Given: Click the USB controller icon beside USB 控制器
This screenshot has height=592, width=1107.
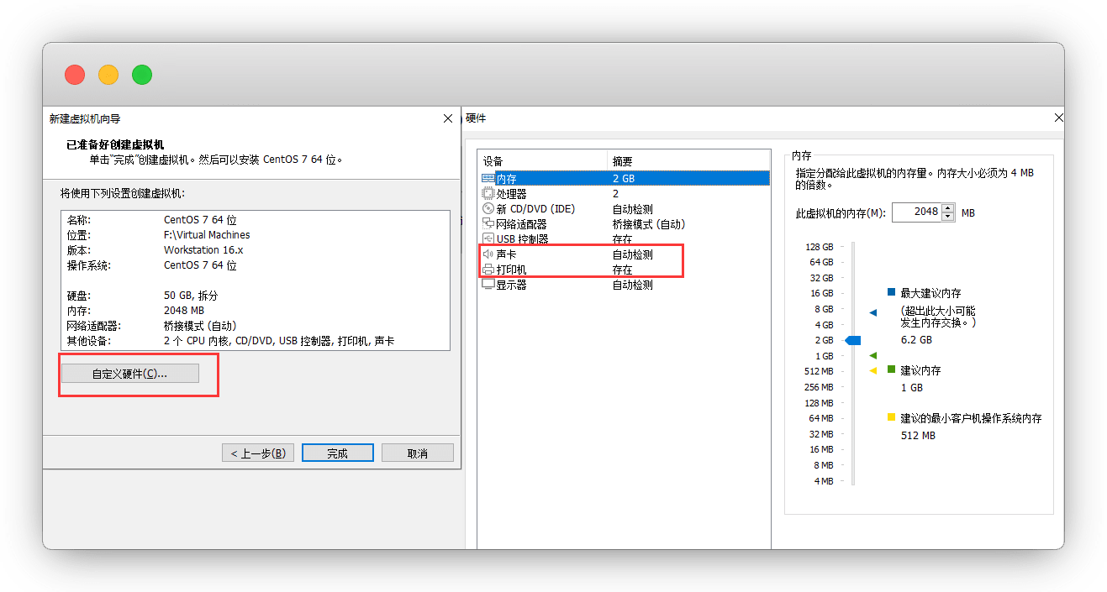Looking at the screenshot, I should [488, 238].
